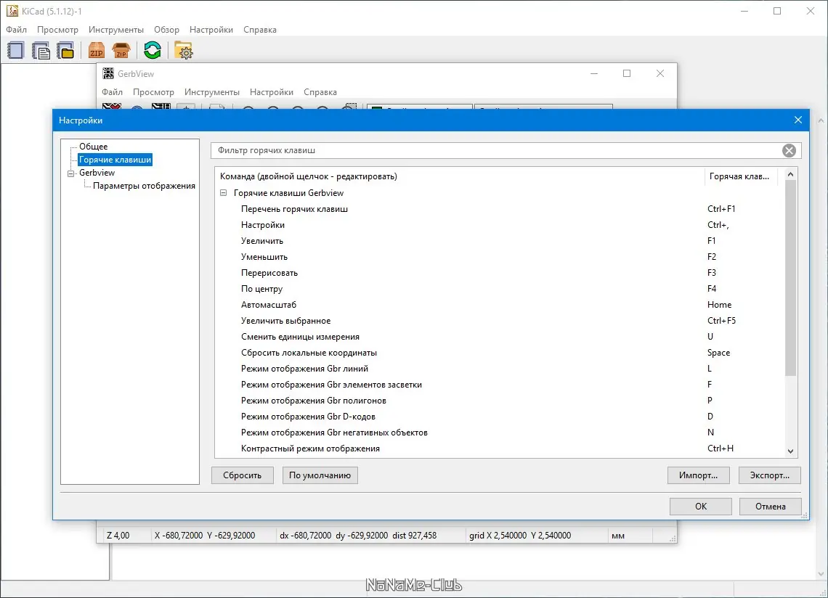Select Режим отображения Gbr полигонов row
828x598 pixels.
point(500,401)
